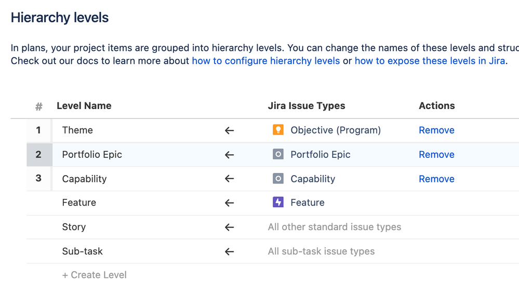The height and width of the screenshot is (295, 519).
Task: Remove the Portfolio Epic hierarchy level
Action: coord(436,155)
